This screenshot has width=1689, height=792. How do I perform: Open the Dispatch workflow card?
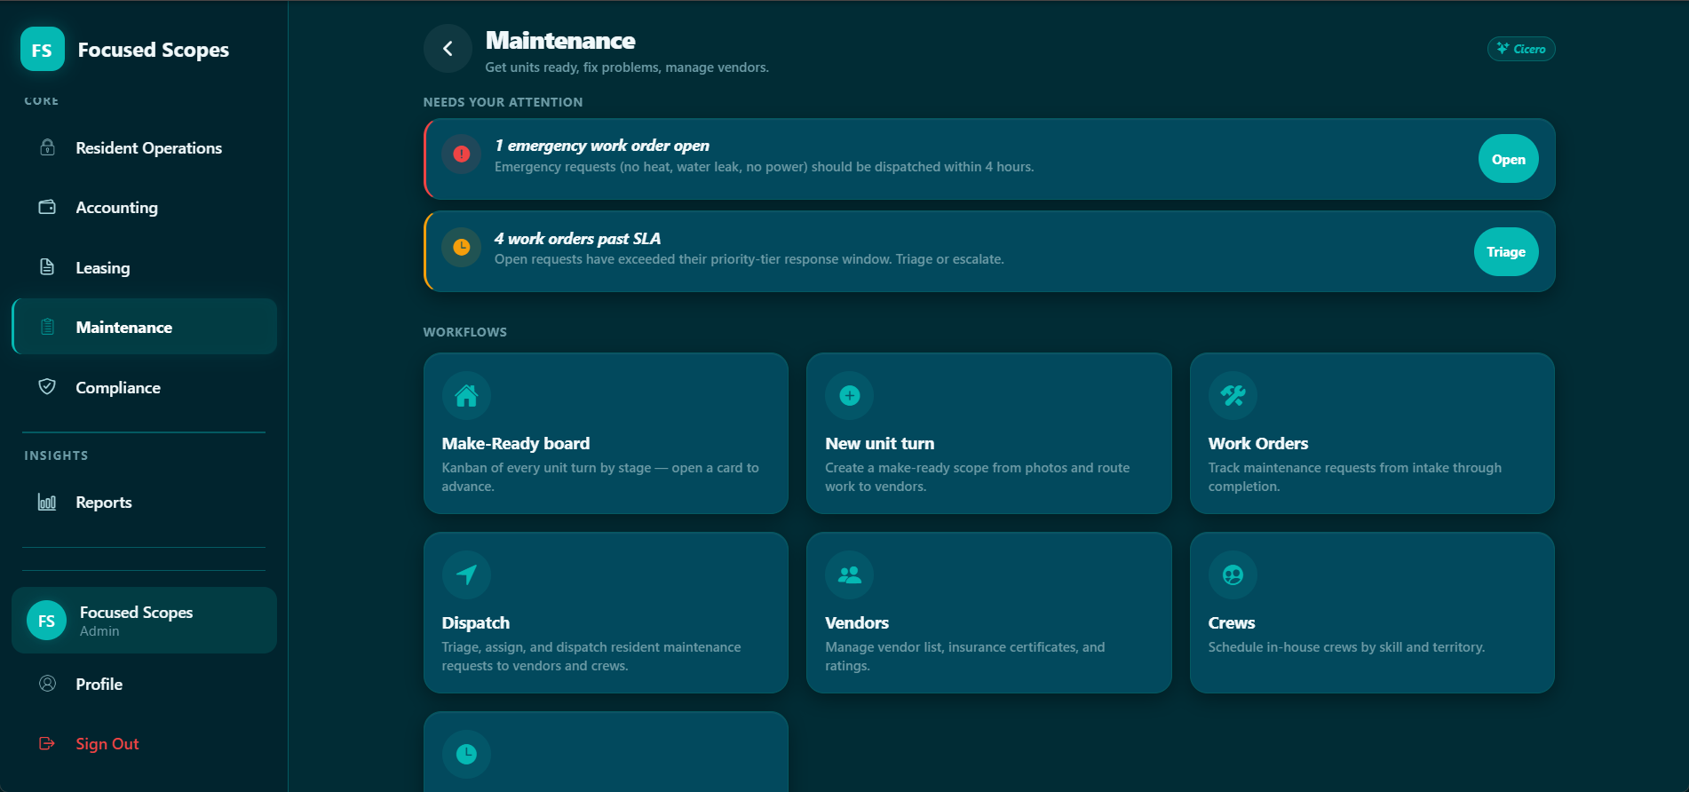606,613
